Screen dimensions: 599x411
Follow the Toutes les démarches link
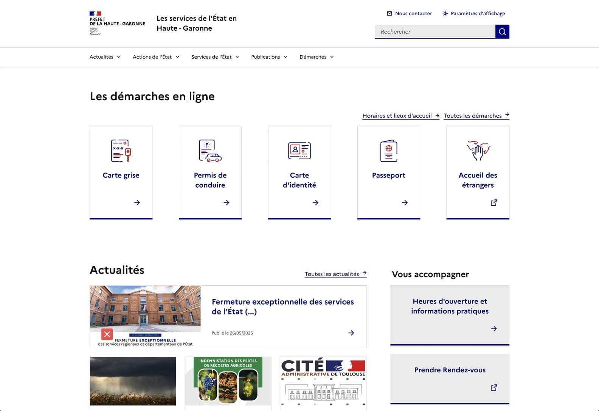pos(476,116)
